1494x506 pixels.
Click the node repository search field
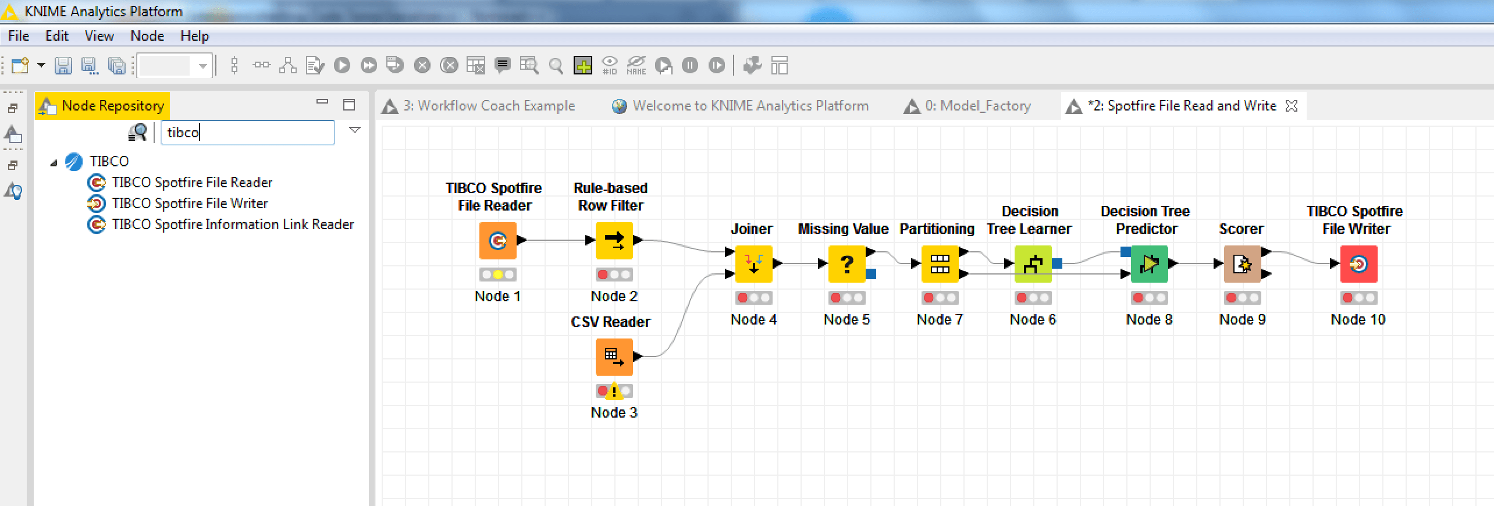point(247,133)
